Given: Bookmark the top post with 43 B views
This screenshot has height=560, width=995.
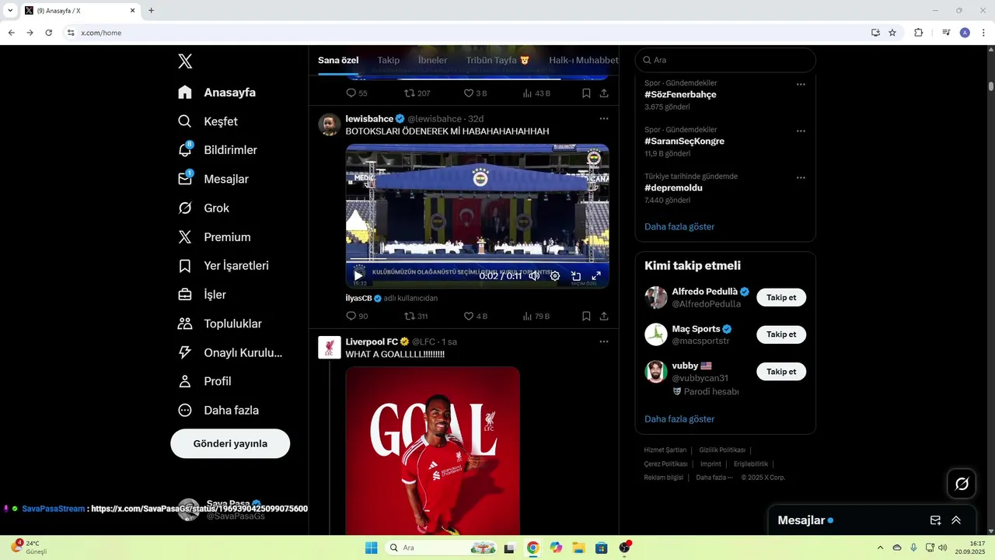Looking at the screenshot, I should (x=586, y=93).
